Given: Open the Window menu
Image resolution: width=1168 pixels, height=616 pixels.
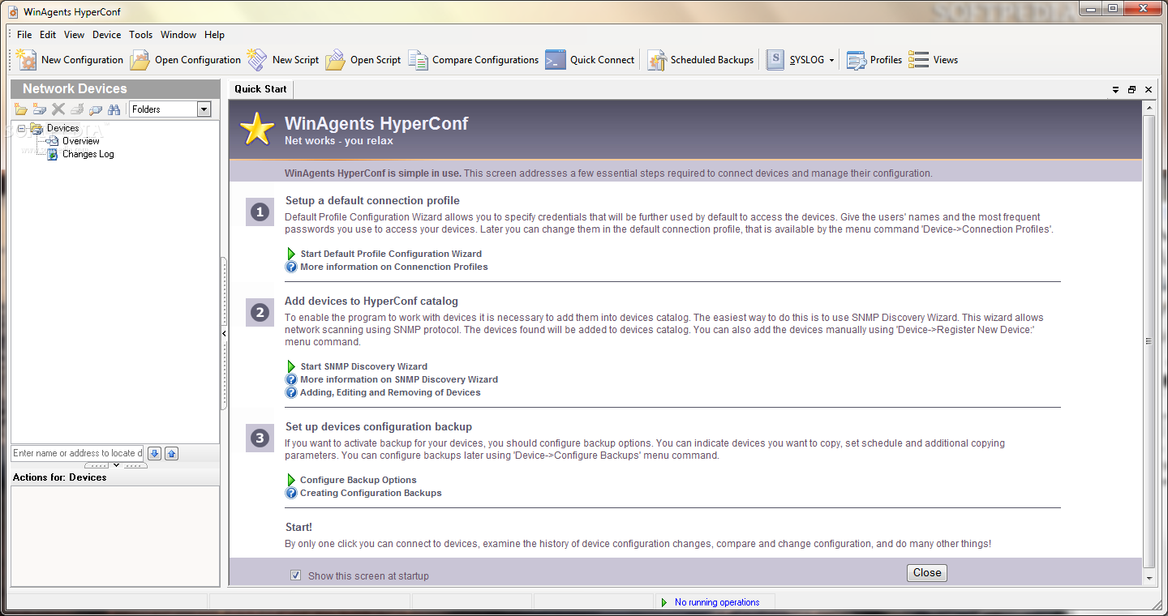Looking at the screenshot, I should [x=178, y=35].
